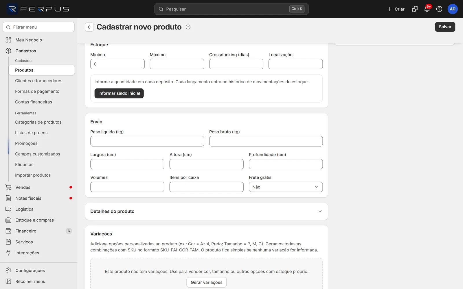Click the Mínimo stock input

[117, 64]
